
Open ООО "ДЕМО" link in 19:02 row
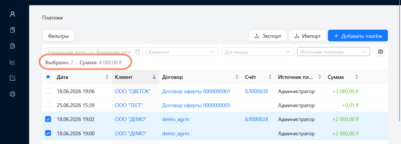131,119
